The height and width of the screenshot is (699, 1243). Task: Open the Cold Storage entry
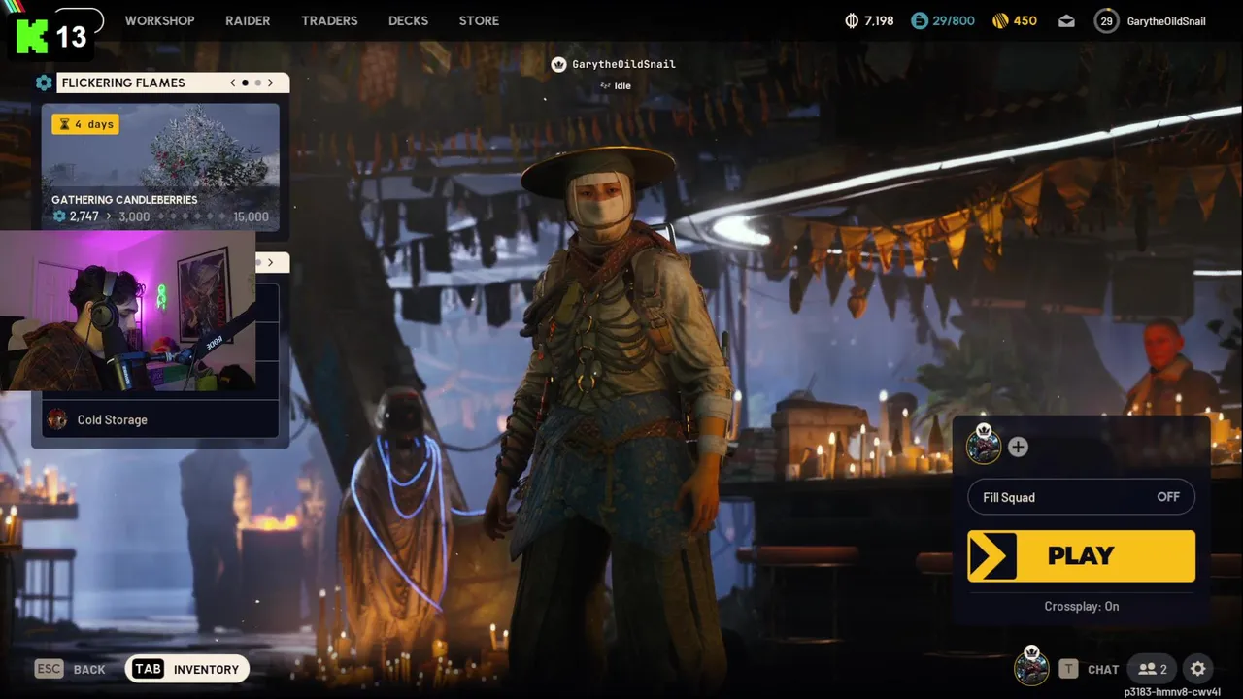(160, 419)
